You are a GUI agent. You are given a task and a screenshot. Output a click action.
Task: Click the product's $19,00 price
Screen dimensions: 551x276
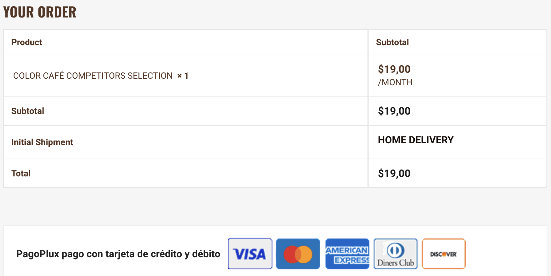394,69
